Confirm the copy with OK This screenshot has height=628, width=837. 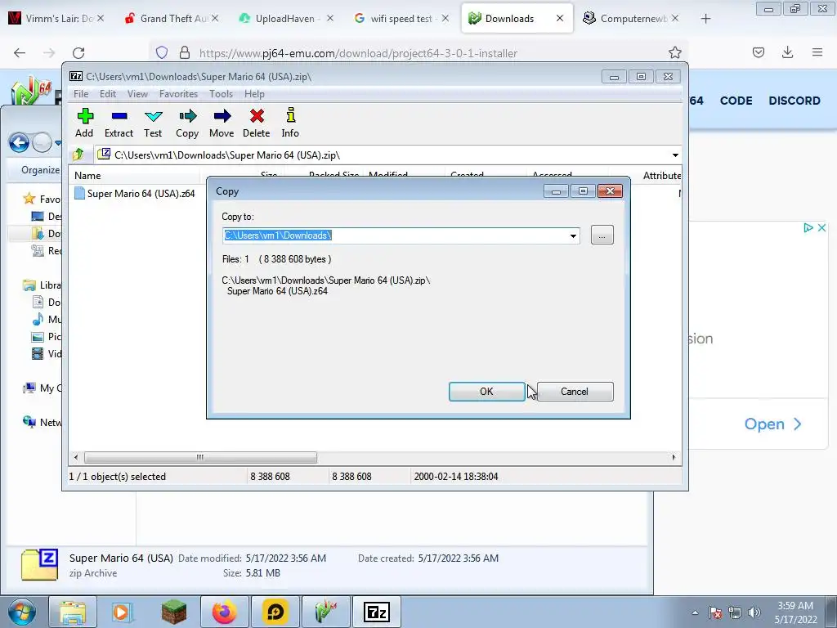point(487,392)
